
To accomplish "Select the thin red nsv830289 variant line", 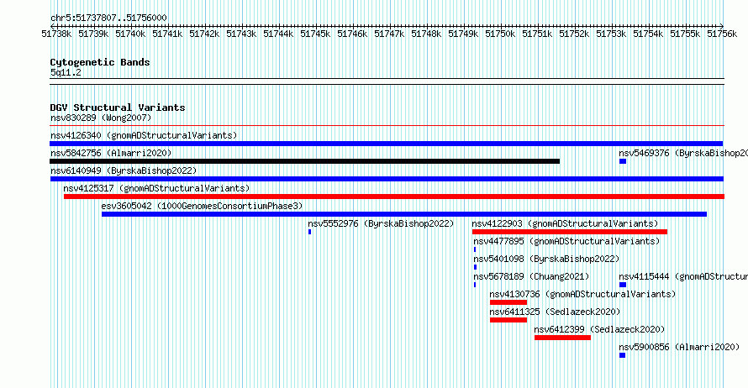I will pos(387,126).
